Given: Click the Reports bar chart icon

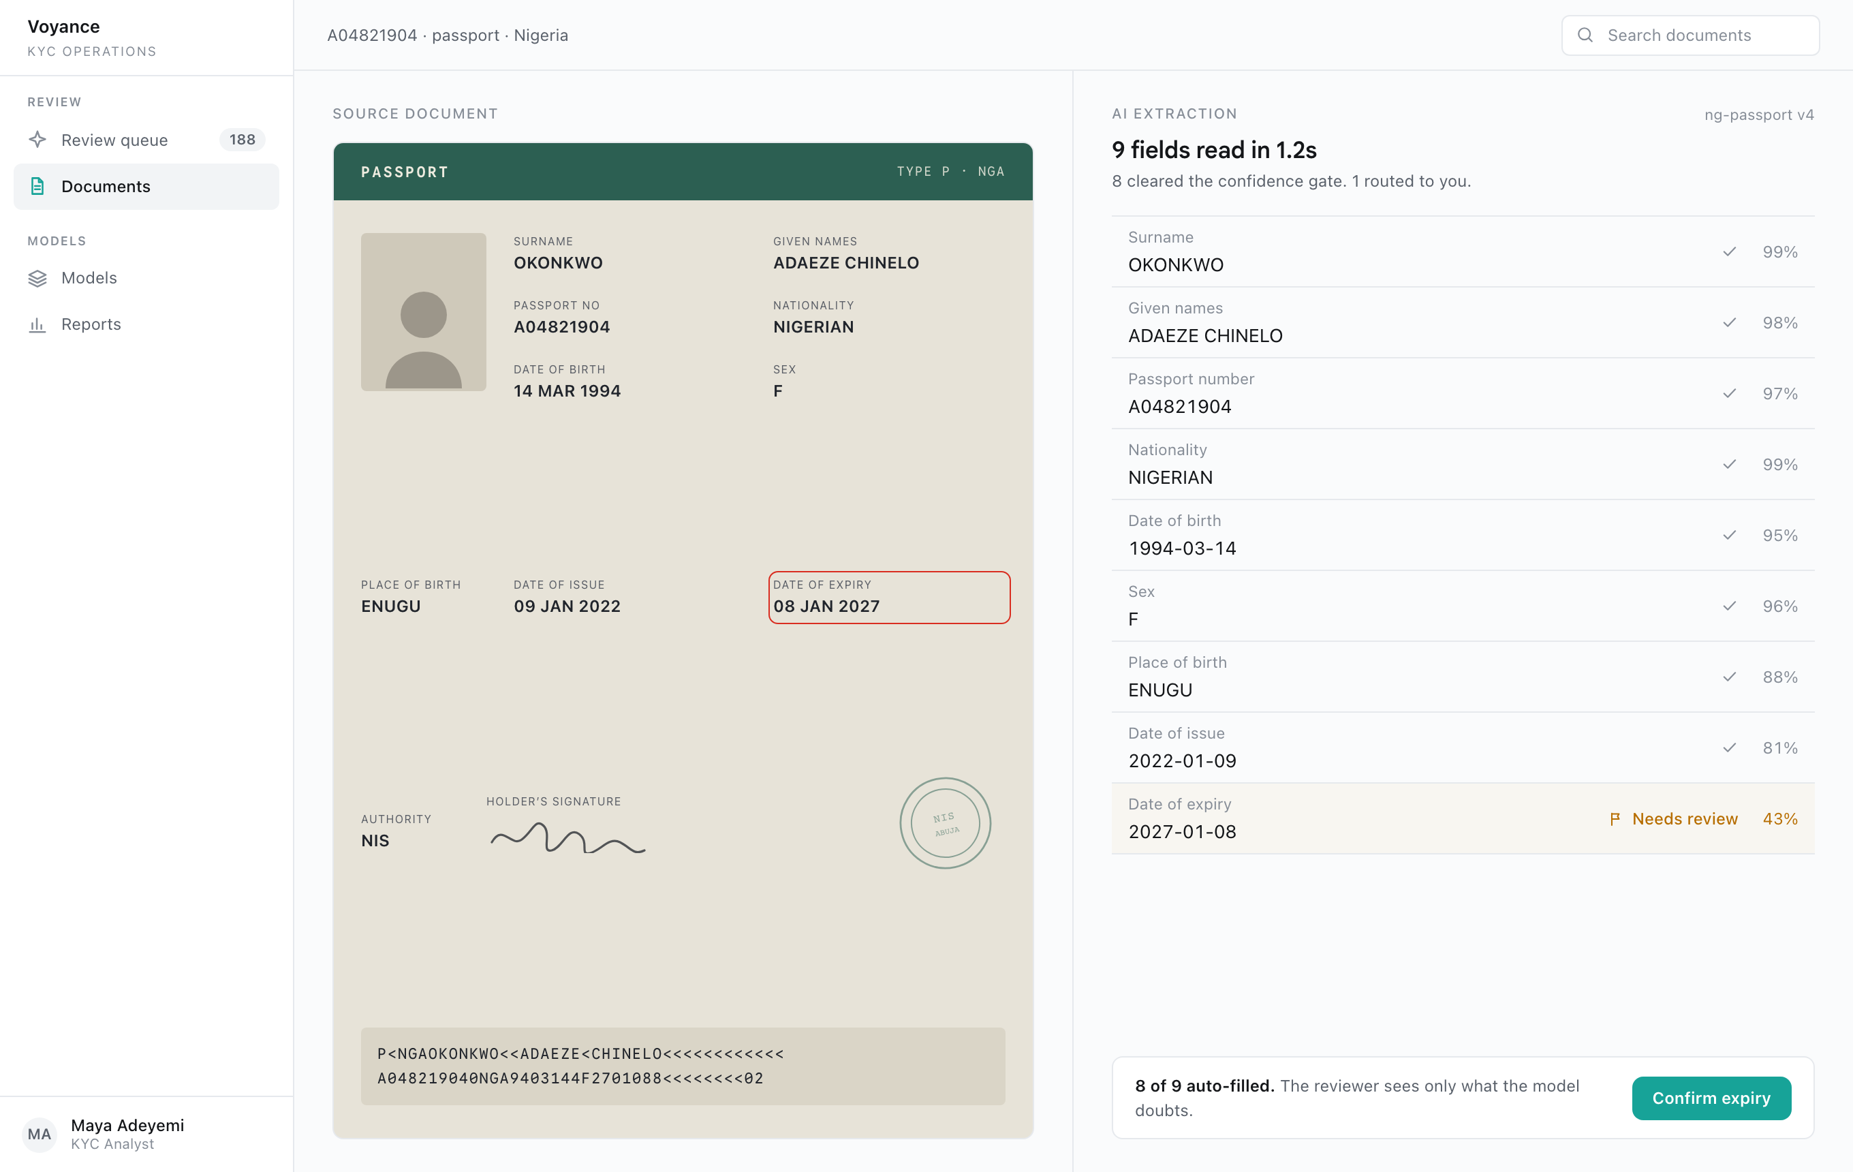Looking at the screenshot, I should [x=37, y=325].
